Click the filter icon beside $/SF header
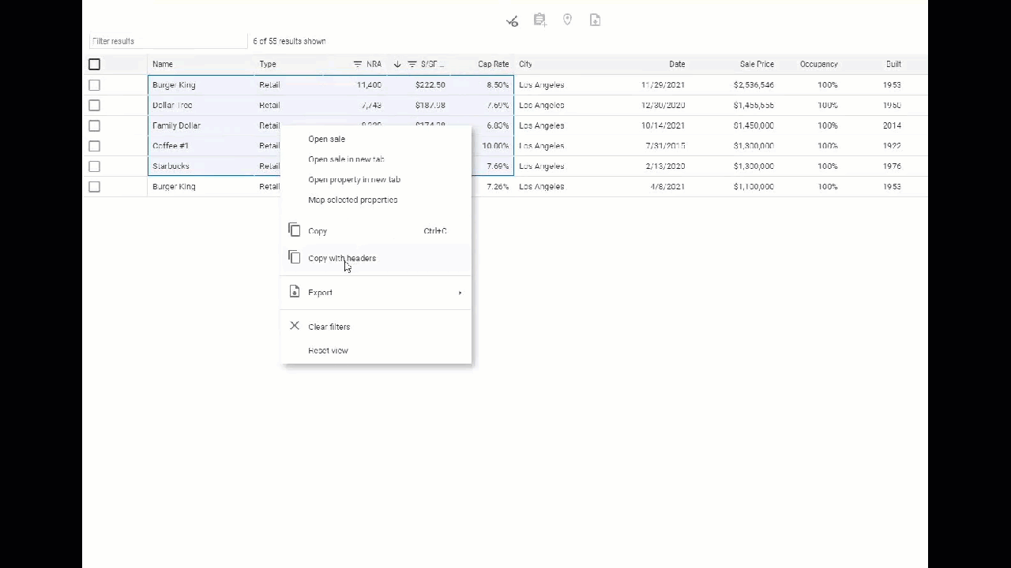The image size is (1011, 568). [412, 64]
